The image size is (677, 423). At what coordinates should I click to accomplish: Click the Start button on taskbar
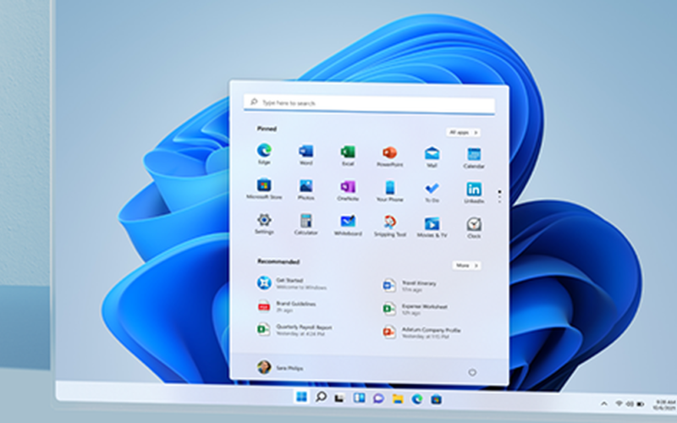[x=302, y=396]
